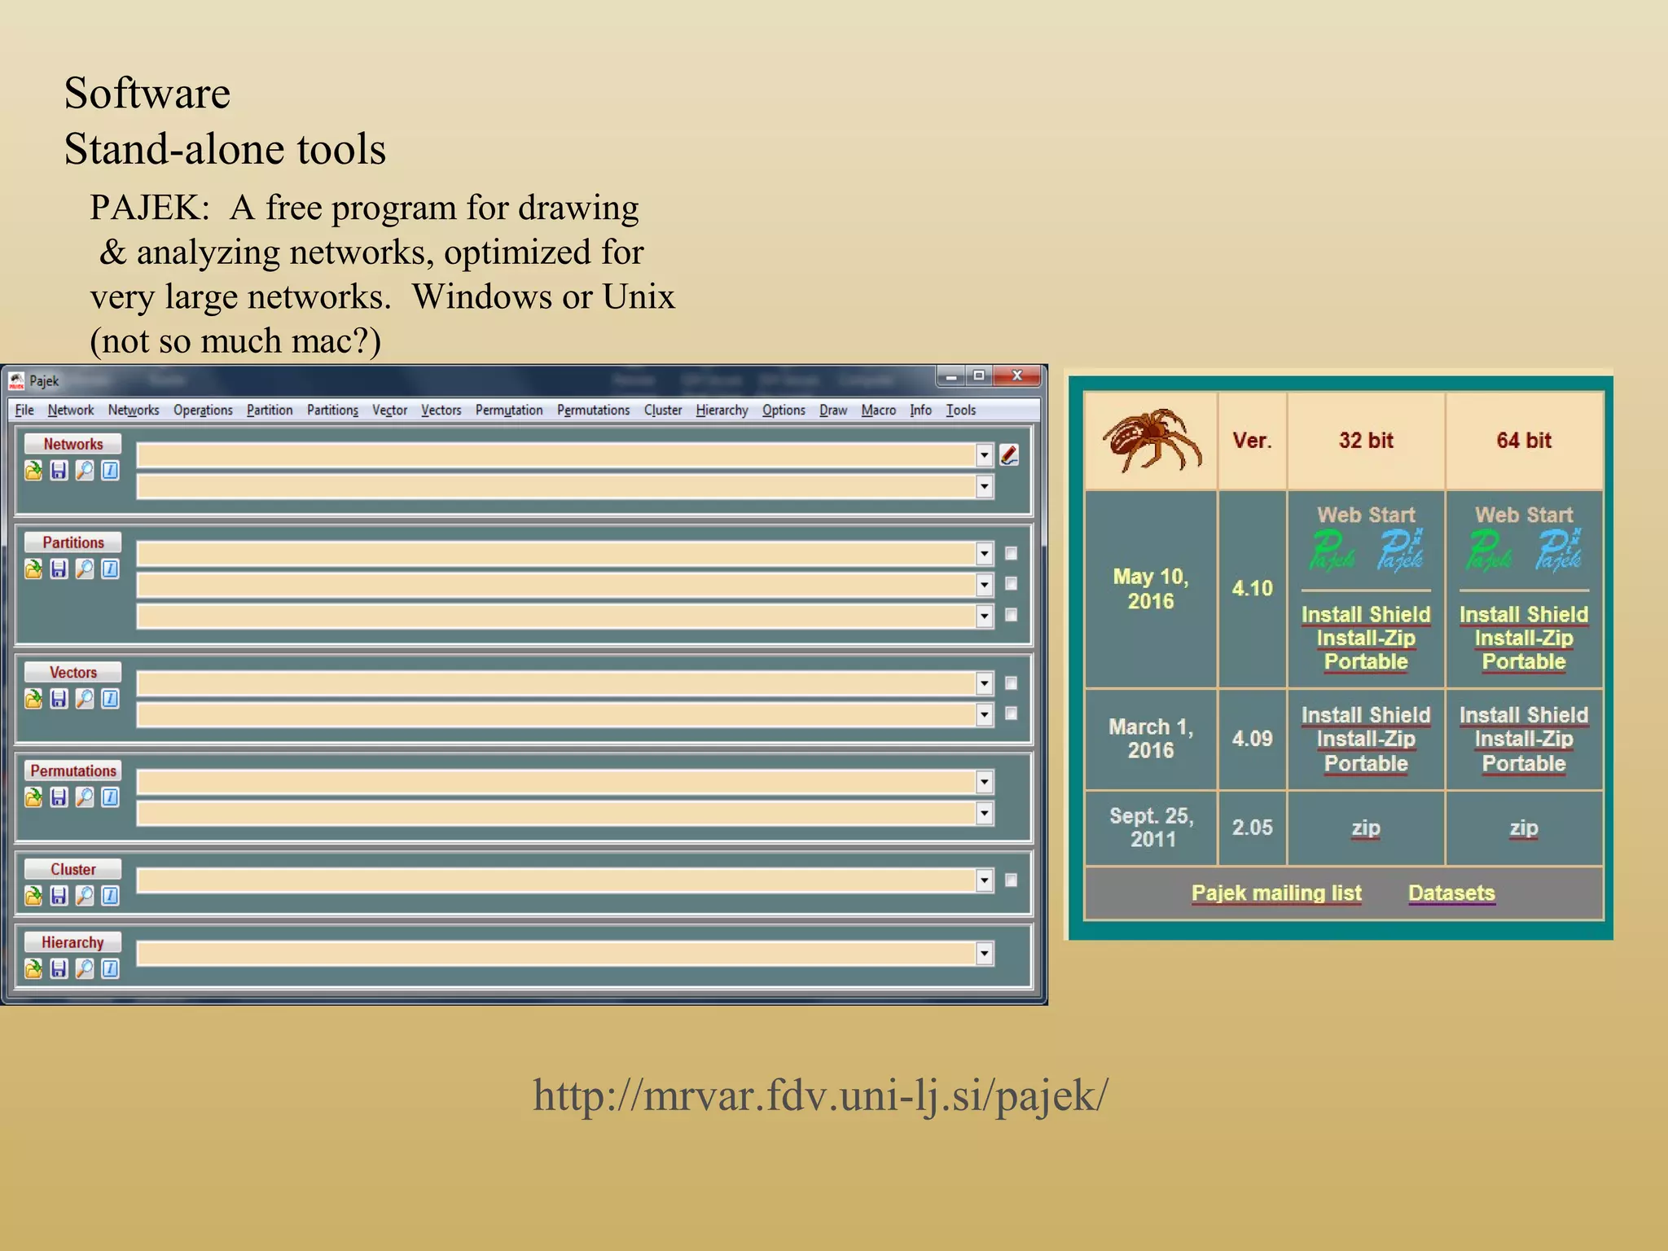Open a hierarchy file in Hierarchy panel
Image resolution: width=1668 pixels, height=1251 pixels.
33,968
